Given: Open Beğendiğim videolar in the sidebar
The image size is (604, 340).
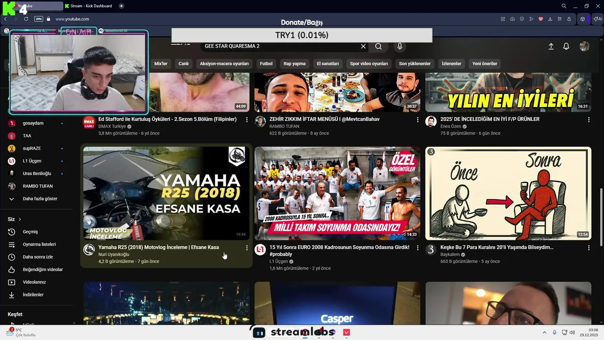Looking at the screenshot, I should pyautogui.click(x=42, y=270).
